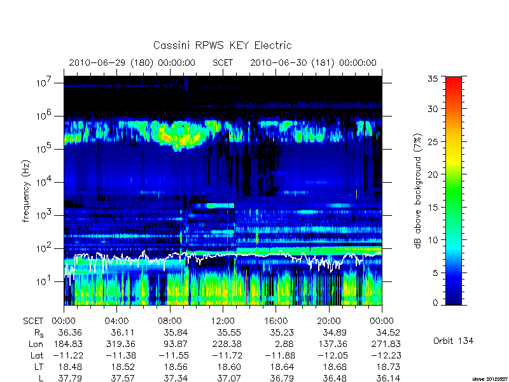Select the start date '2010-06-29 (180) 00:00:00'
This screenshot has height=382, width=509.
(132, 62)
